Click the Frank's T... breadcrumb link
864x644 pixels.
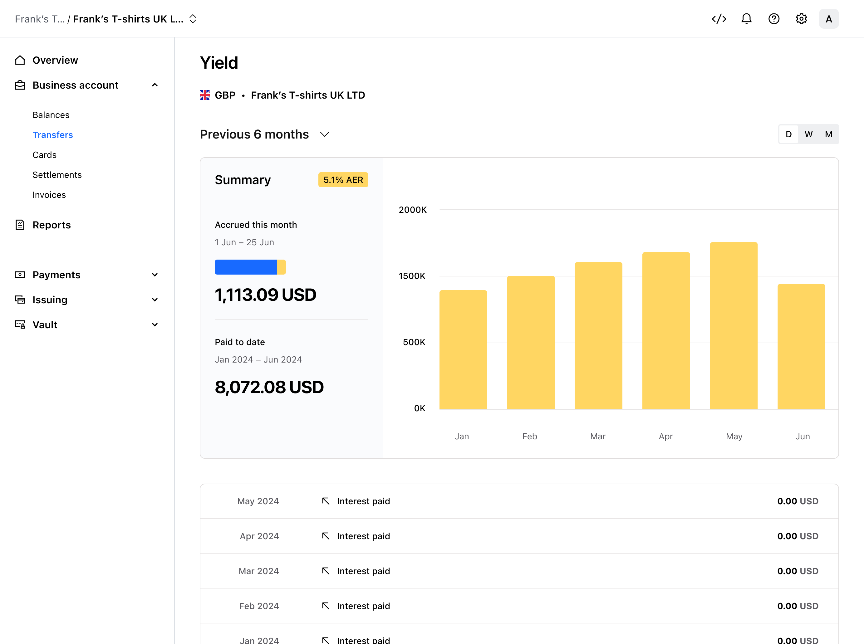click(40, 19)
